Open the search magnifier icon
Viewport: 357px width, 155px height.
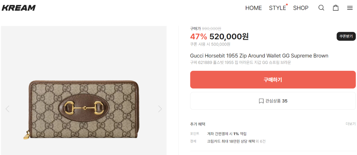[x=321, y=8]
